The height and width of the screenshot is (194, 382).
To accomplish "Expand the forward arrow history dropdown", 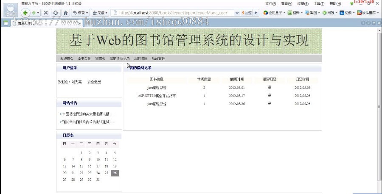I will click(x=38, y=13).
